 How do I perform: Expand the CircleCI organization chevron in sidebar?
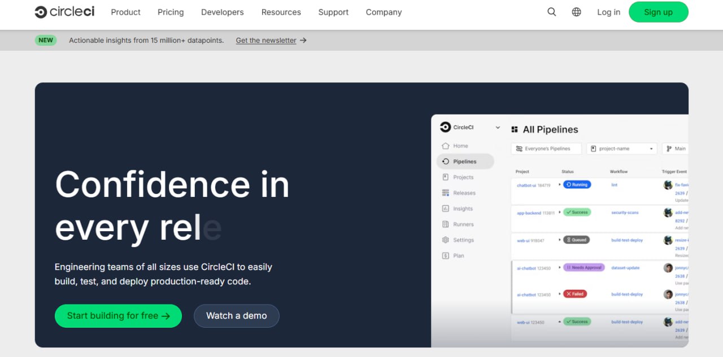pyautogui.click(x=498, y=127)
